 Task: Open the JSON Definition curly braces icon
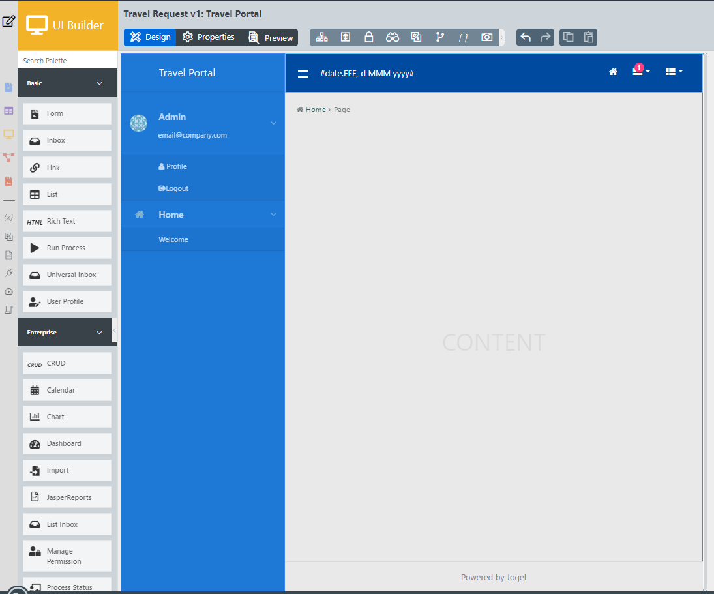tap(463, 38)
